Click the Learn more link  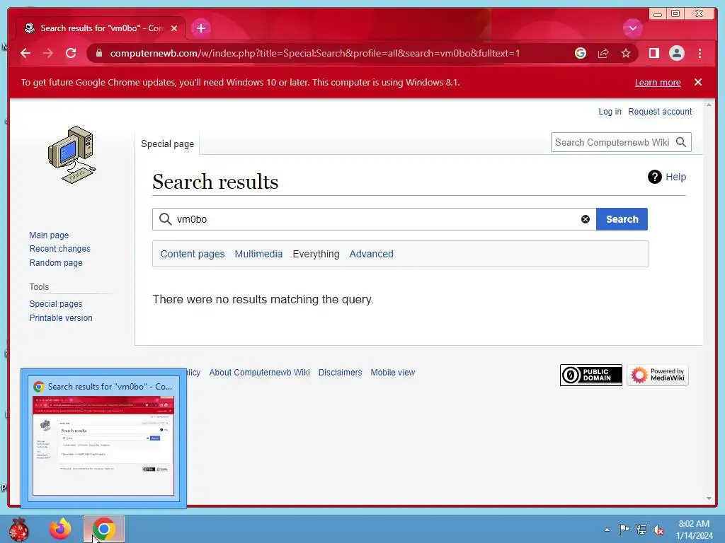coord(658,83)
